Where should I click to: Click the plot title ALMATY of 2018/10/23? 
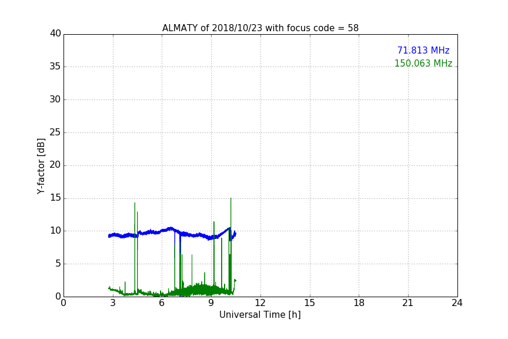pyautogui.click(x=260, y=28)
